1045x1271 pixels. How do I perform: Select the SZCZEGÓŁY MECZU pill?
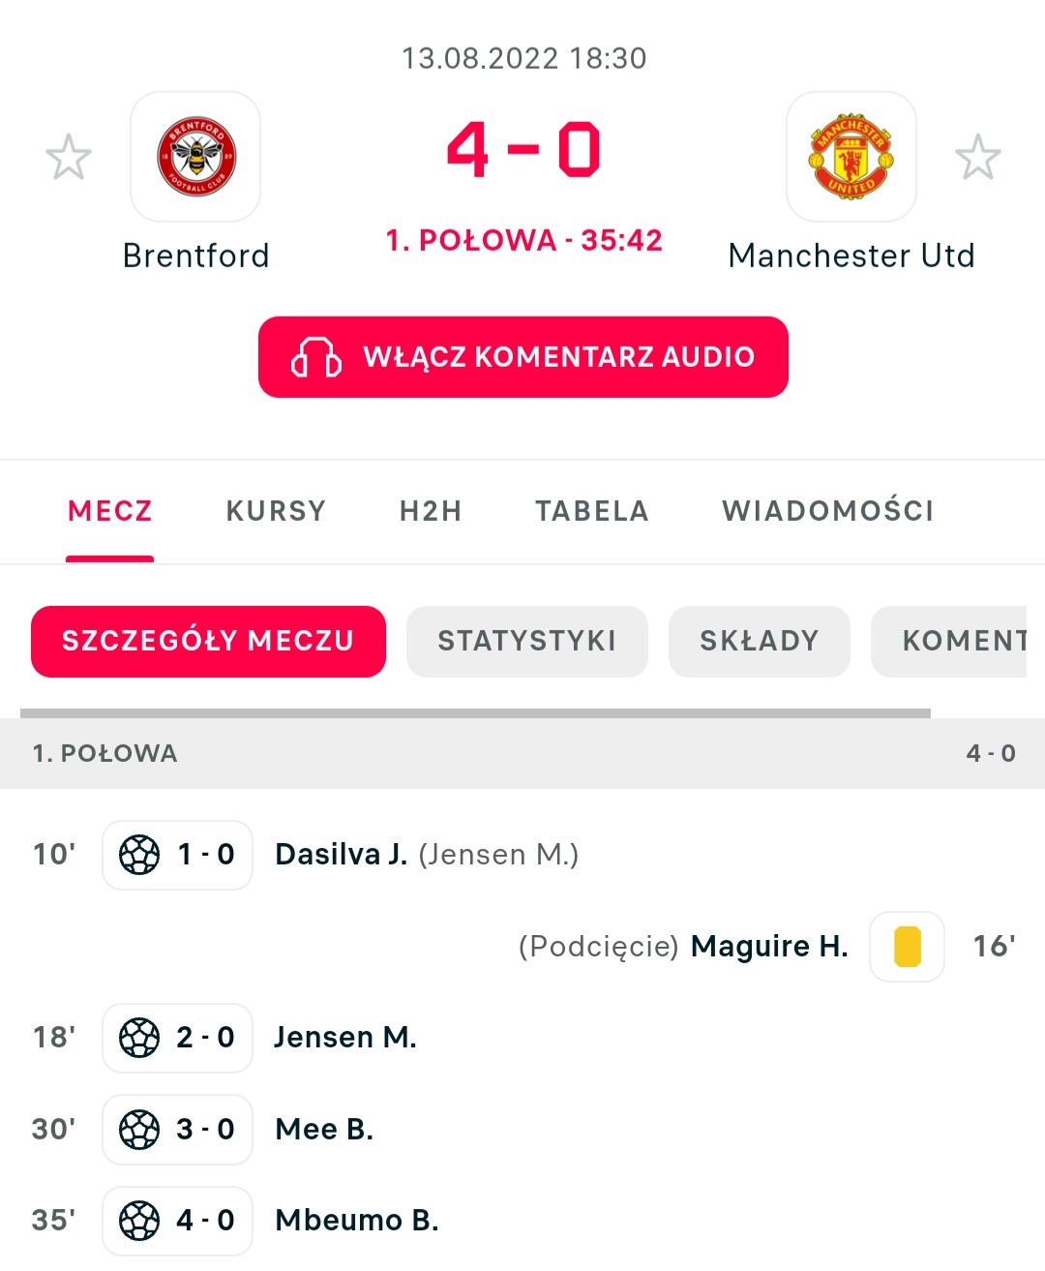coord(208,641)
